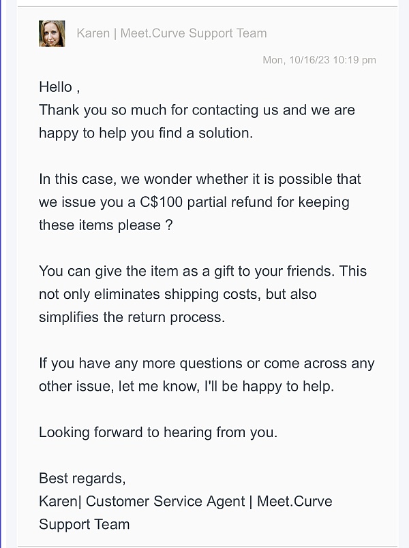This screenshot has height=548, width=409.
Task: Click "Looking forward to hearing from you" sentence
Action: 157,432
